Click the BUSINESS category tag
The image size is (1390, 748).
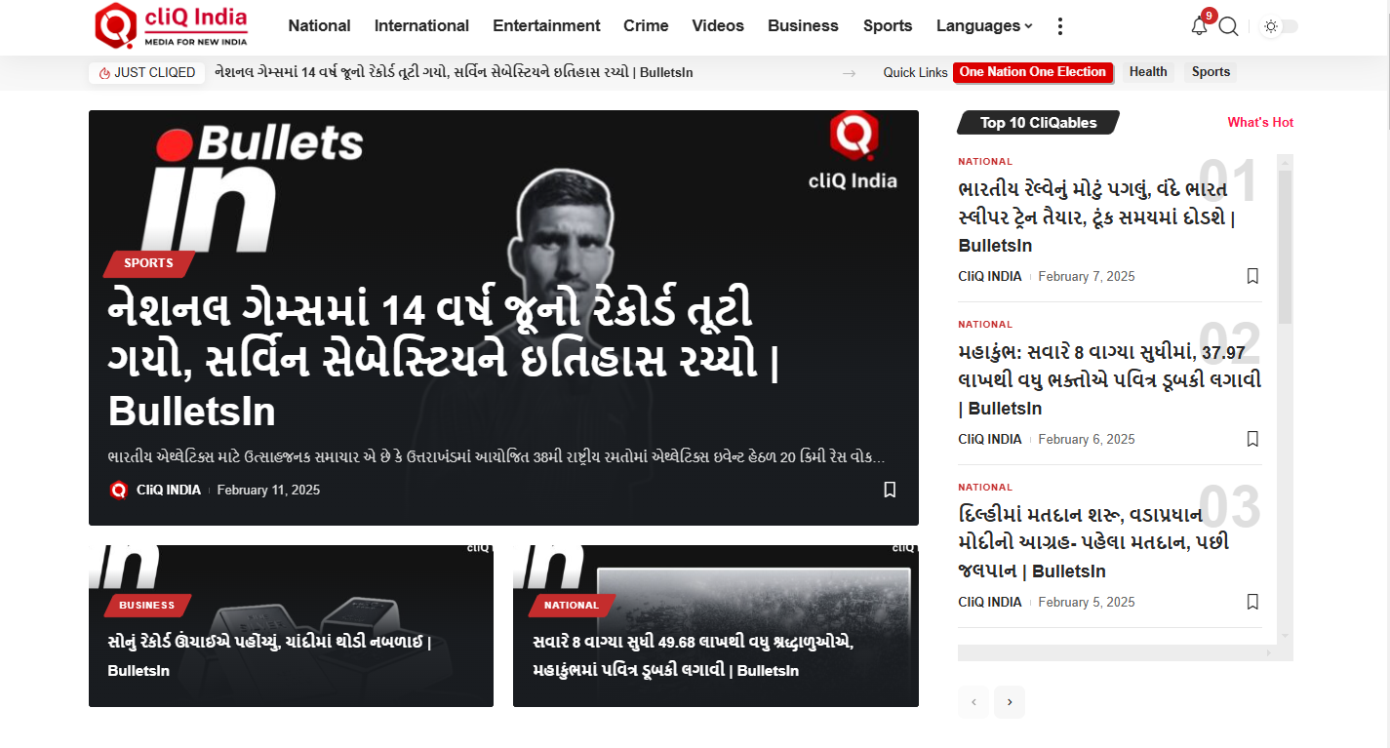tap(146, 606)
